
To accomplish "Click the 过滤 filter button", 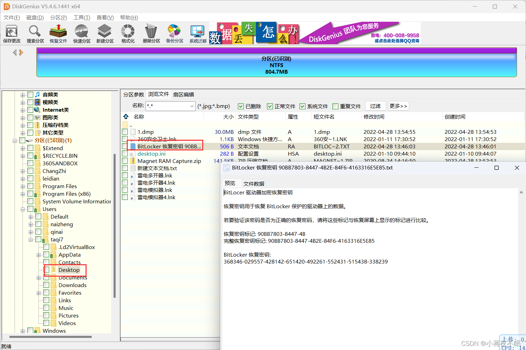I will point(375,106).
